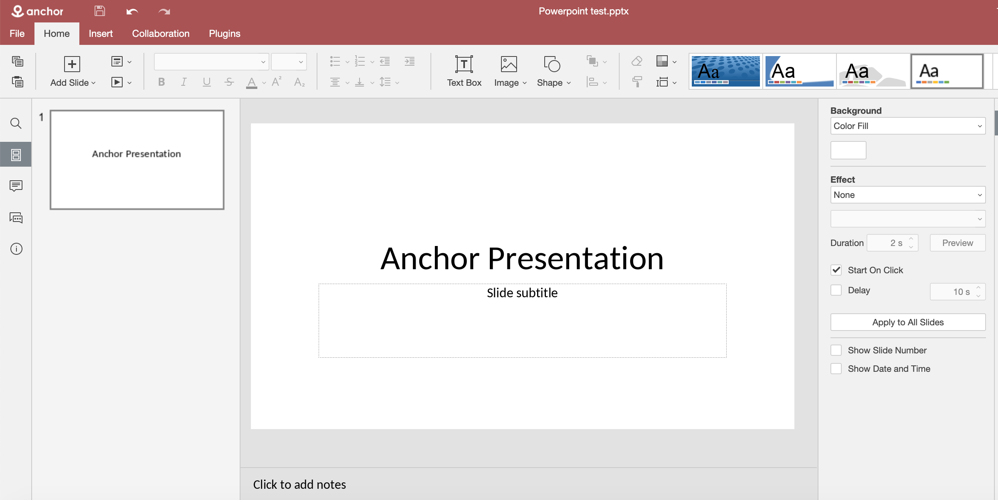Expand the Color Fill background dropdown
This screenshot has width=998, height=500.
907,126
